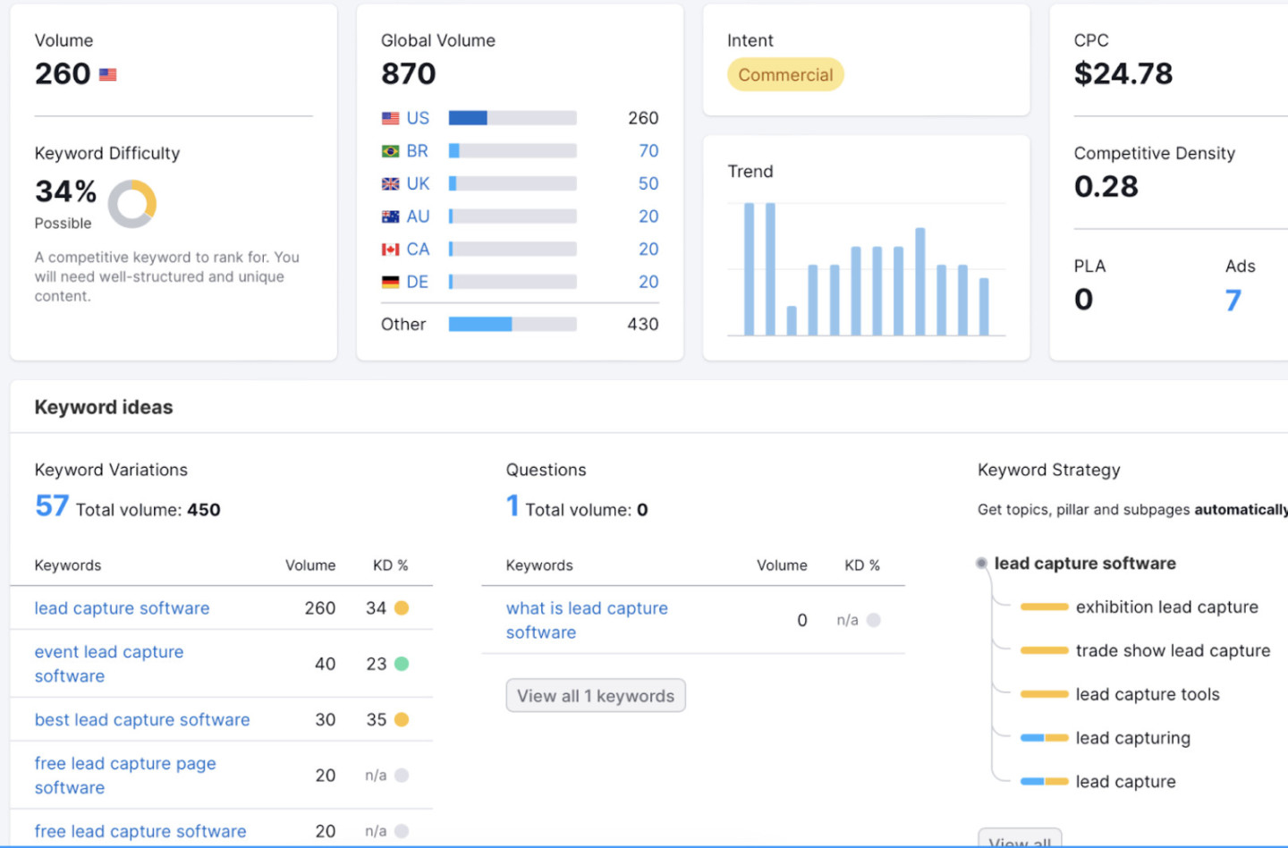The width and height of the screenshot is (1288, 848).
Task: Select 'lead capture' subtopic
Action: pos(1126,782)
